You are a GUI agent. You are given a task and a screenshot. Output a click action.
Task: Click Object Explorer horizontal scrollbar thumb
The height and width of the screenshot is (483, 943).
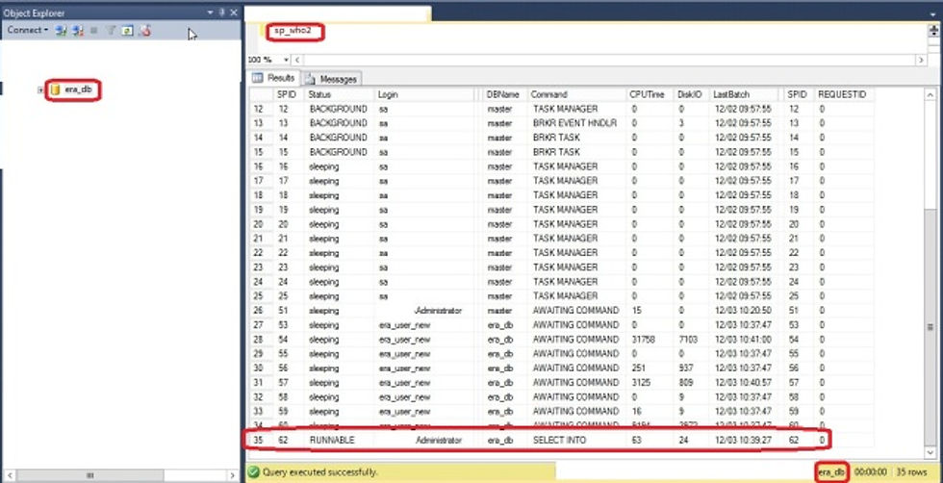89,475
